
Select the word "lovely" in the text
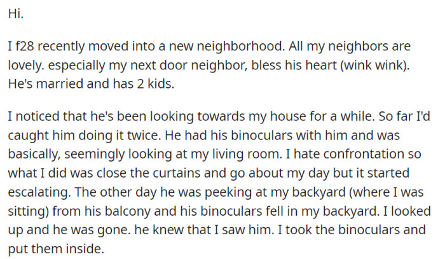(x=25, y=66)
